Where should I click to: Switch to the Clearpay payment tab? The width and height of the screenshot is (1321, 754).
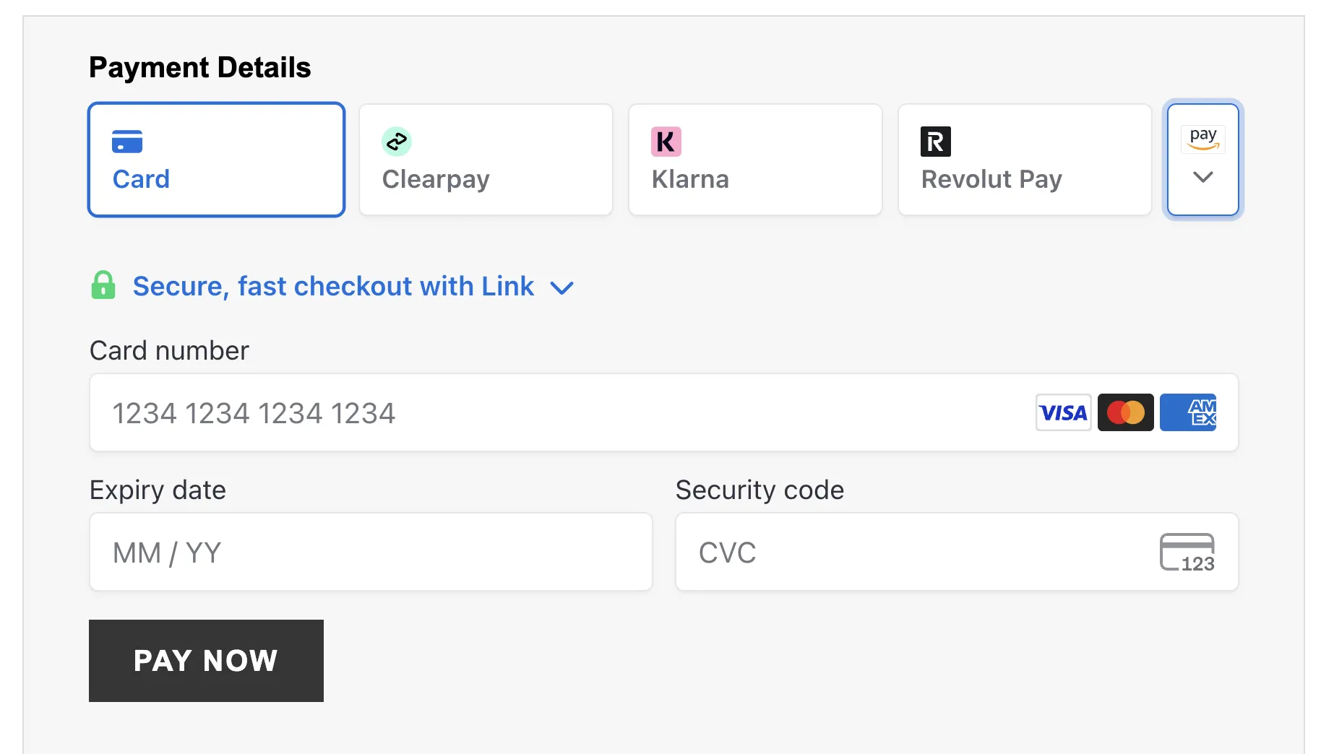pyautogui.click(x=485, y=160)
